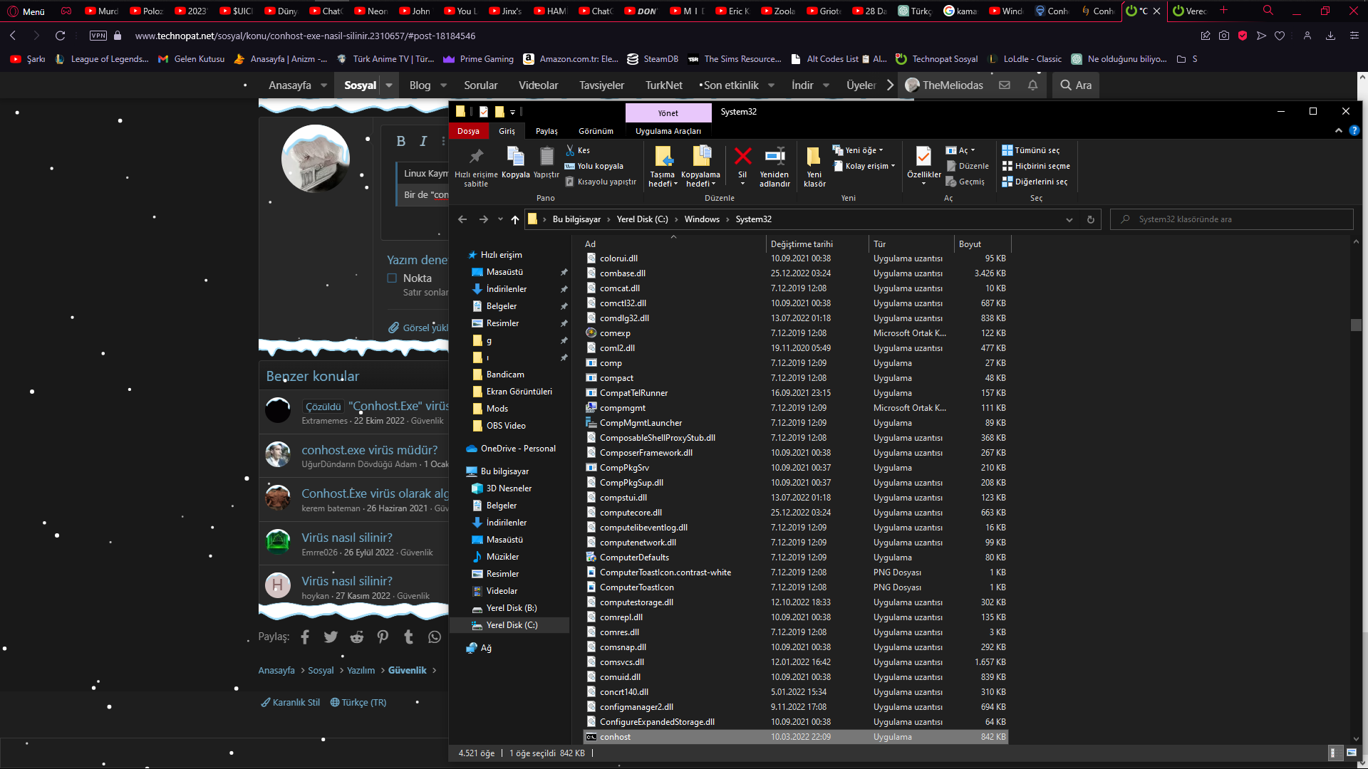The image size is (1368, 769).
Task: Tick the Nokta checkbox
Action: tap(392, 278)
